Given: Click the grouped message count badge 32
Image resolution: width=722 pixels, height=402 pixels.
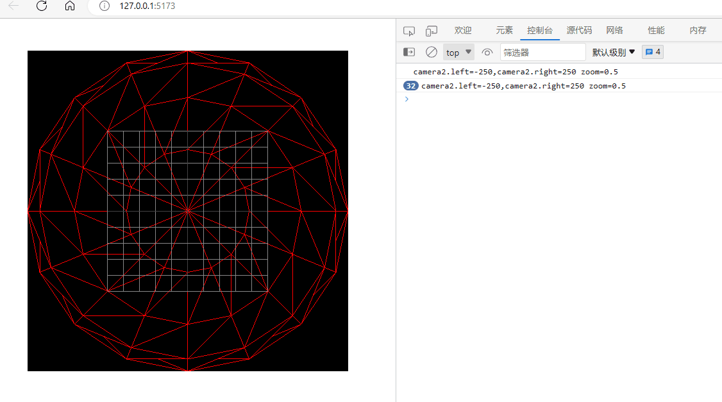Looking at the screenshot, I should (410, 85).
